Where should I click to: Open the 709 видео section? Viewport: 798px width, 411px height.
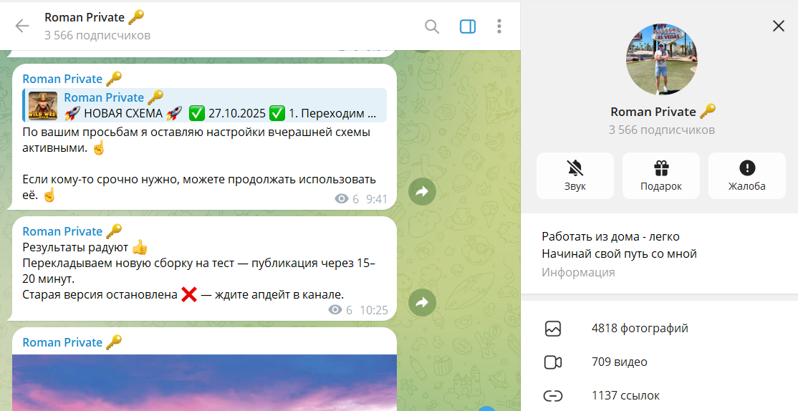(619, 362)
